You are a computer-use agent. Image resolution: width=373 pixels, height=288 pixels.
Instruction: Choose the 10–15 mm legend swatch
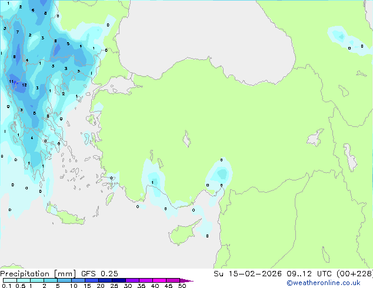tap(78, 280)
